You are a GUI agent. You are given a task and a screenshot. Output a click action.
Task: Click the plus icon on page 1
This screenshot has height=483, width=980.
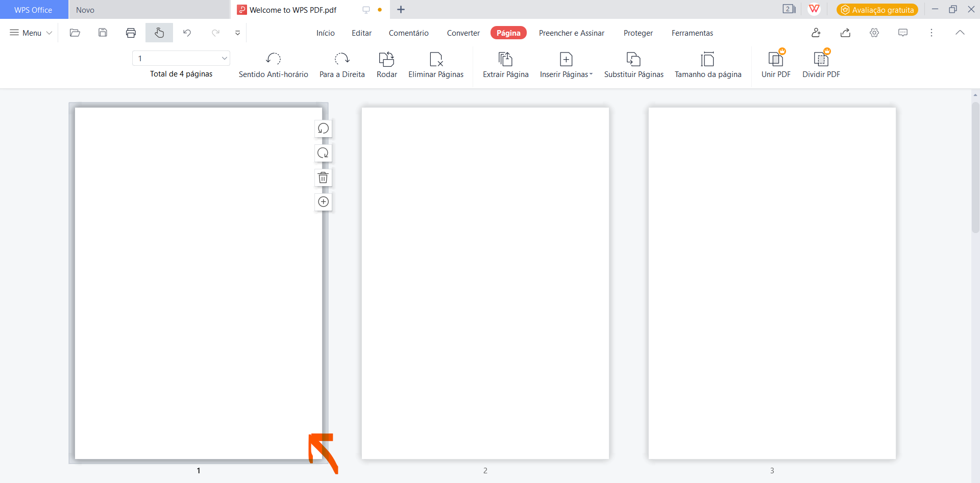coord(323,202)
